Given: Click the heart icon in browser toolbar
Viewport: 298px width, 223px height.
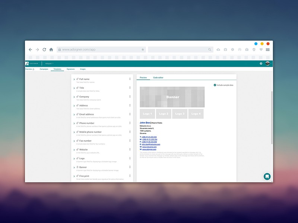Looking at the screenshot, I should 261,50.
